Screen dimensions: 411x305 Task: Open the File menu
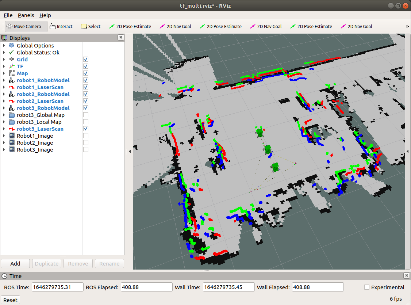point(8,15)
